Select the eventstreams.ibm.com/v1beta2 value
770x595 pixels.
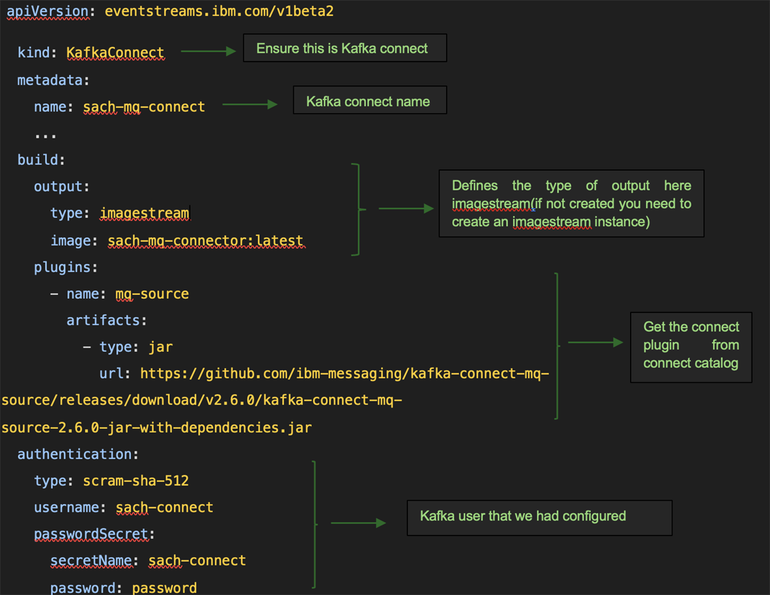(x=219, y=12)
